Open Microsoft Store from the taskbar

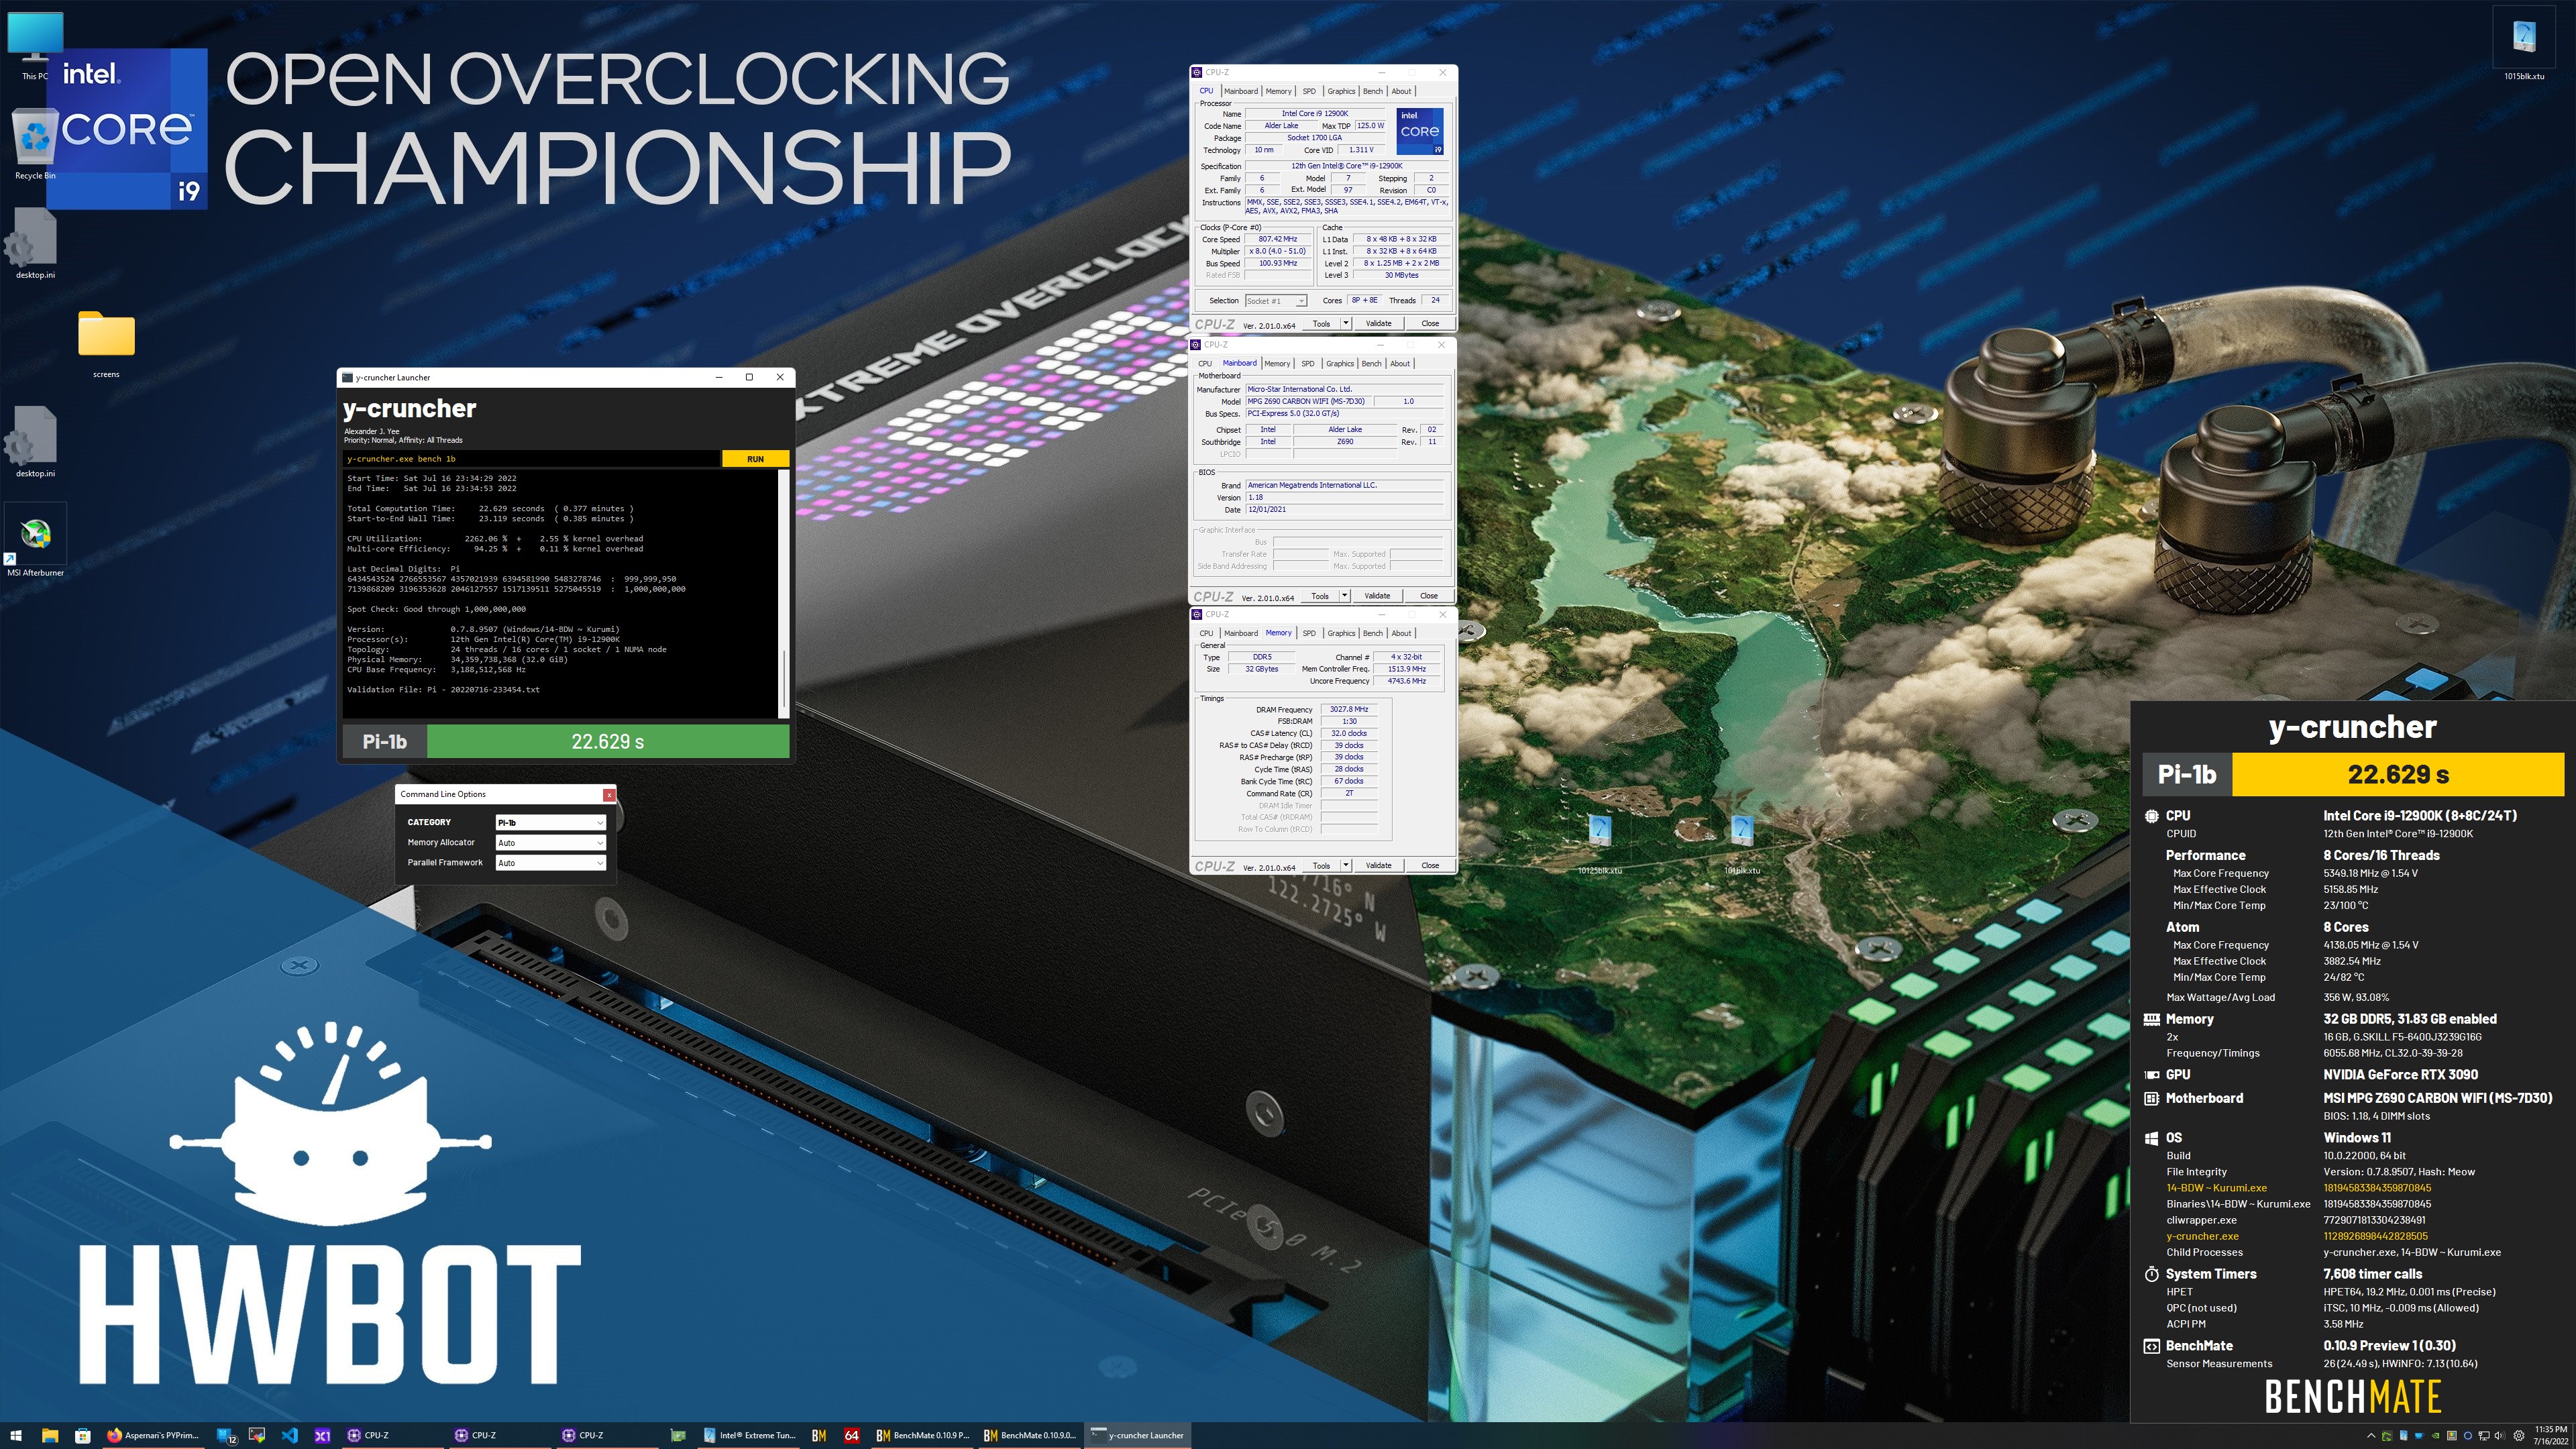coord(83,1435)
